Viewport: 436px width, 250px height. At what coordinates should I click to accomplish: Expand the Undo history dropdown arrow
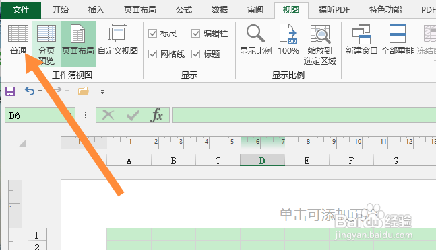[x=40, y=91]
